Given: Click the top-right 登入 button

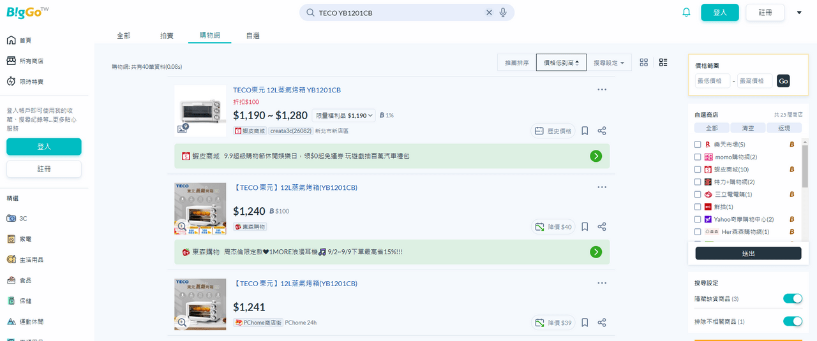Looking at the screenshot, I should (x=720, y=12).
